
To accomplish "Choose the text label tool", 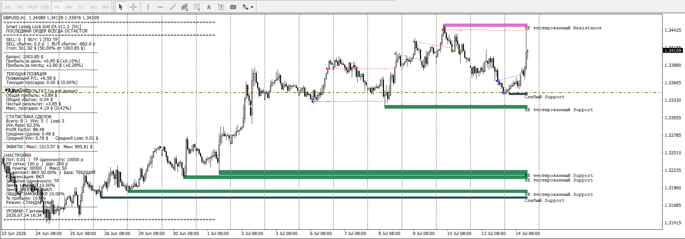I will (221, 7).
